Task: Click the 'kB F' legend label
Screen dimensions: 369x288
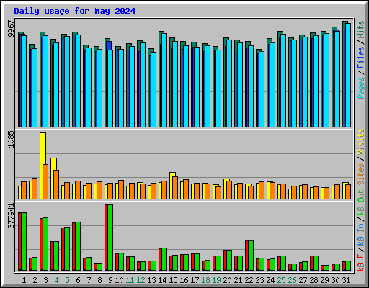Action: 361,263
